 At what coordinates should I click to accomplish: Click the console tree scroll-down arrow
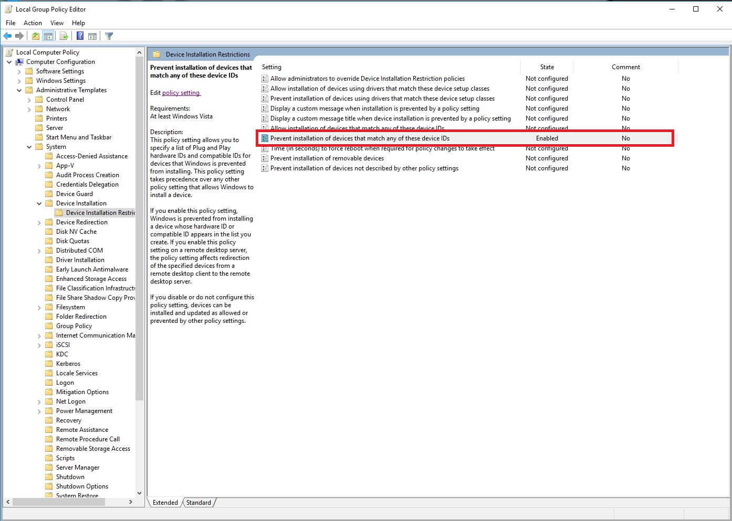coord(139,493)
